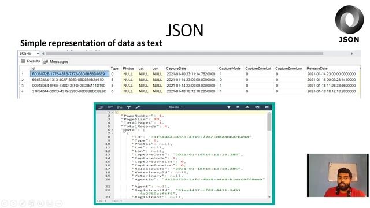Select row number 4 header in results grid
Screen dimensions: 370x208
point(23,91)
